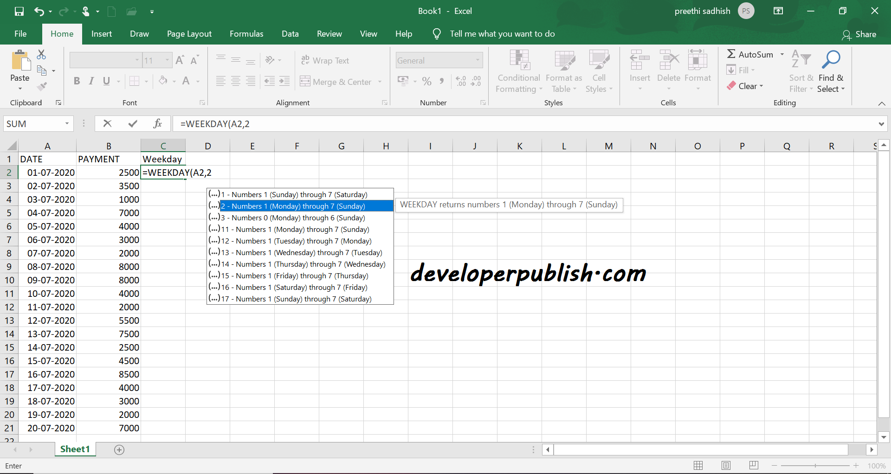Viewport: 891px width, 474px height.
Task: Add a new sheet with the plus button
Action: tap(119, 449)
